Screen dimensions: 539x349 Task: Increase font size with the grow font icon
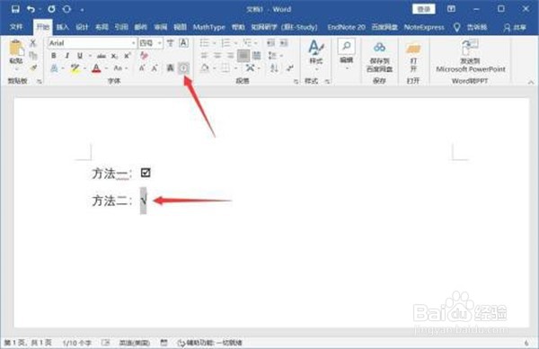(142, 68)
